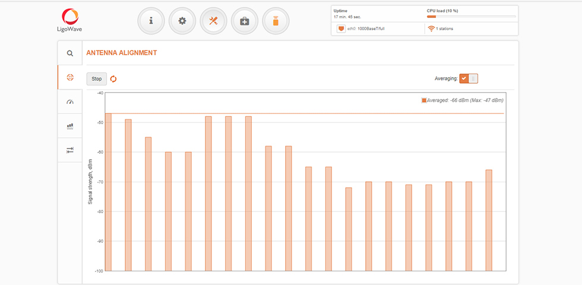Click the 'CPU load (10 %)' label

(x=442, y=11)
